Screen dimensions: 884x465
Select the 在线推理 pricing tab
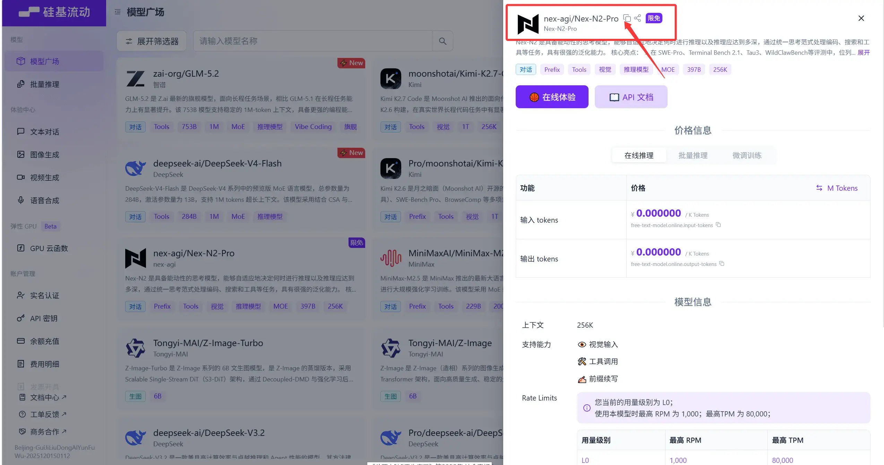(x=639, y=156)
